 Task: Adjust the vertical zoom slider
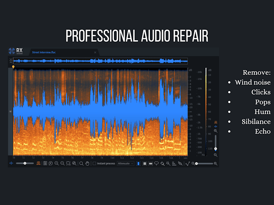pyautogui.click(x=215, y=142)
